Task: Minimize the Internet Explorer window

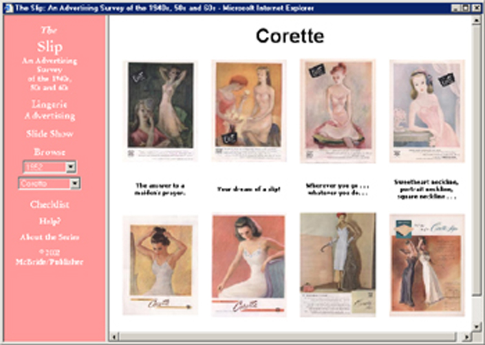Action: pos(455,8)
